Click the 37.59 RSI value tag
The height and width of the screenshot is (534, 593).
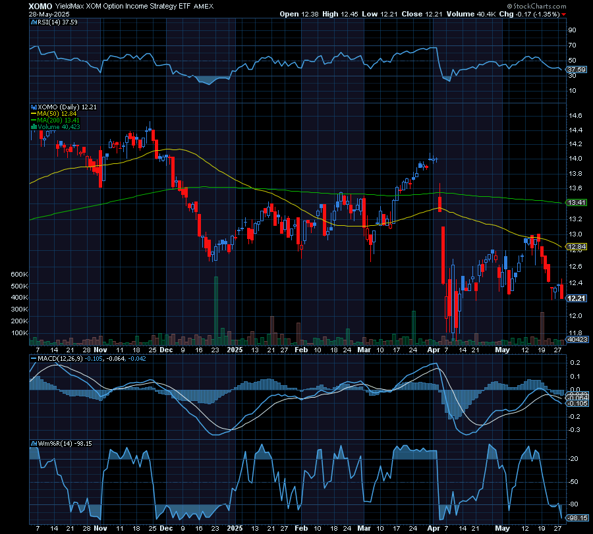[576, 68]
